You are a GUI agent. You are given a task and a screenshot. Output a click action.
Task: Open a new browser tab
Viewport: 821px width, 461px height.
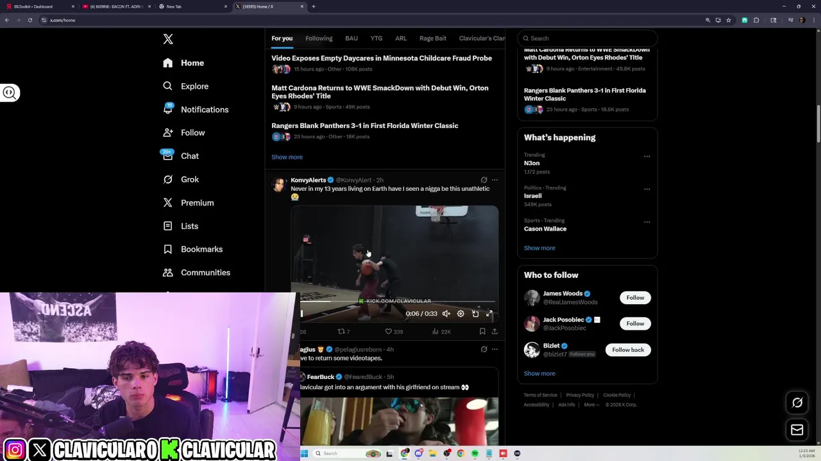pos(314,6)
